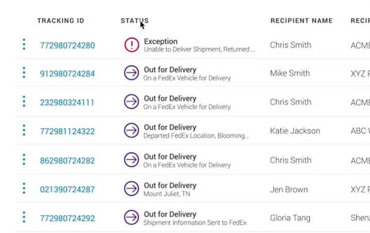This screenshot has height=233, width=370.
Task: Sort by the Tracking ID column header
Action: (x=61, y=21)
